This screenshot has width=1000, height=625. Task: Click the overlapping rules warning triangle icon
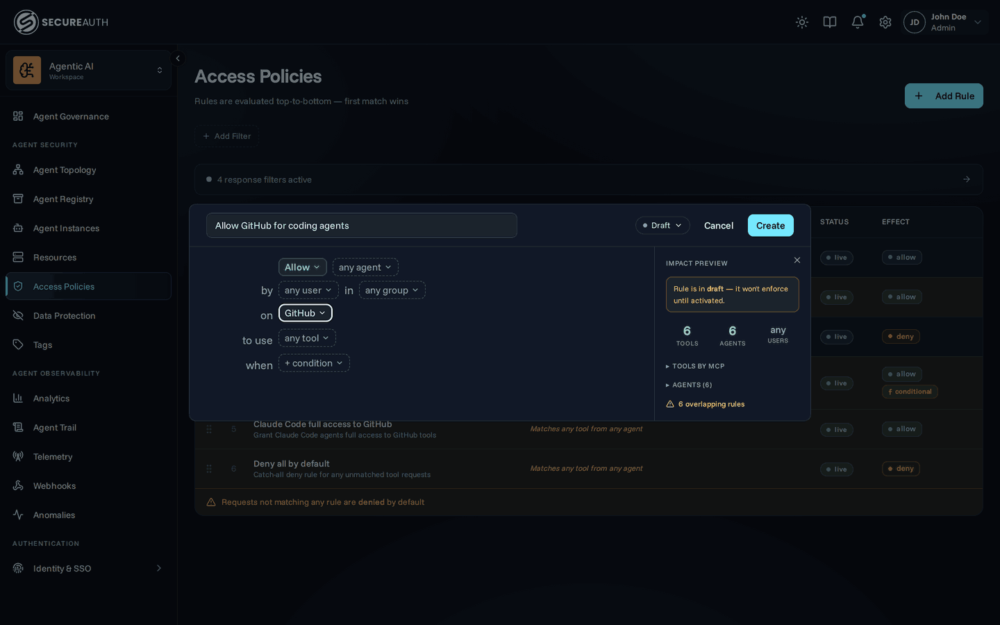pos(670,404)
